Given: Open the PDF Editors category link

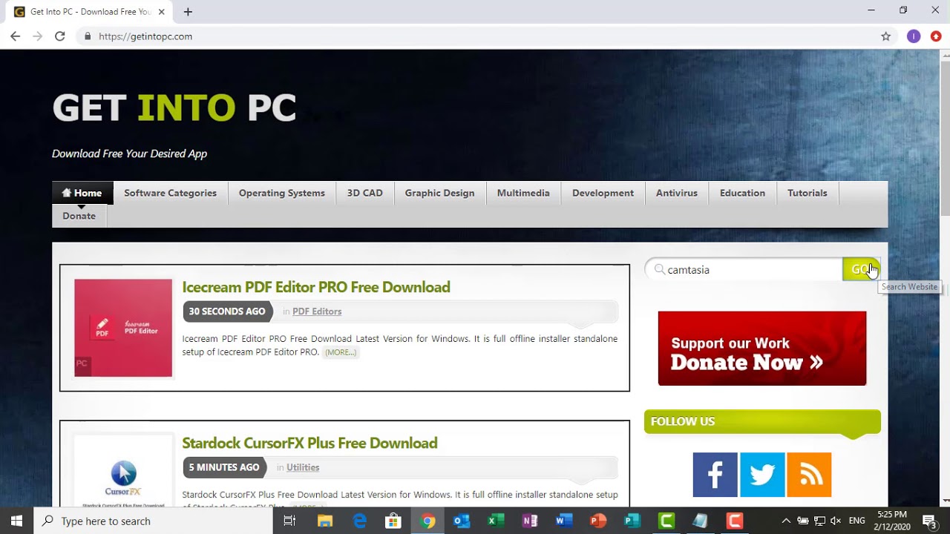Looking at the screenshot, I should click(x=317, y=311).
